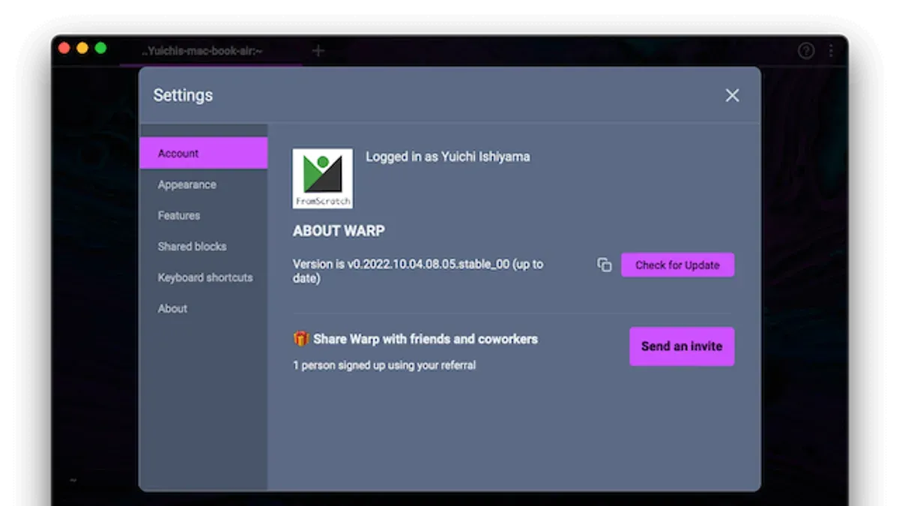This screenshot has height=506, width=899.
Task: Click the Settings dialog title
Action: point(183,95)
